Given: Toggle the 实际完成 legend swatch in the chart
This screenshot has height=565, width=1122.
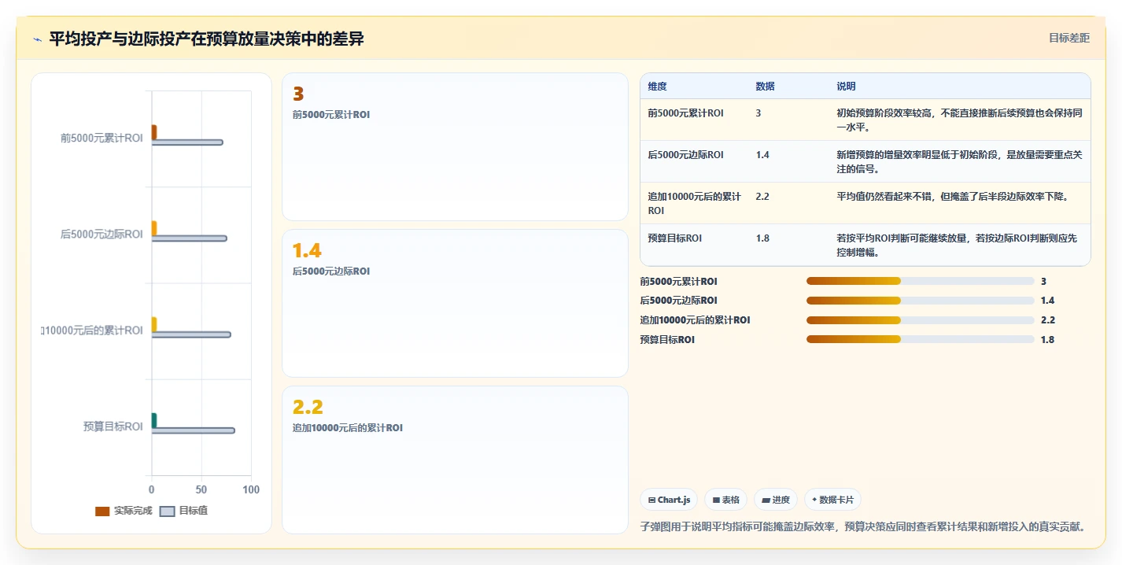Looking at the screenshot, I should click(x=102, y=511).
